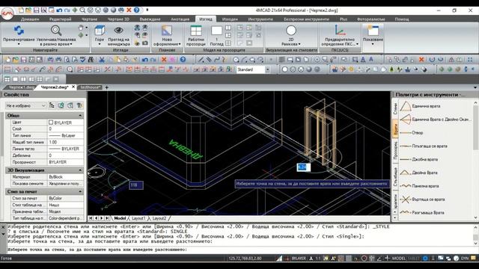The width and height of the screenshot is (479, 269).
Task: Click the Redraw (Преначертаване) icon
Action: 19,31
